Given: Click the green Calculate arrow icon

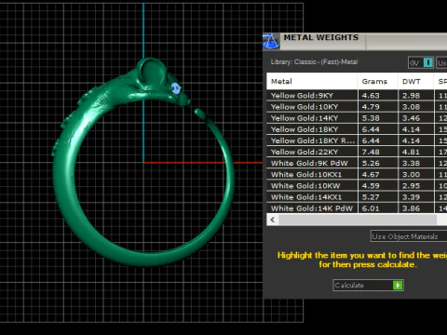Looking at the screenshot, I should tap(398, 286).
